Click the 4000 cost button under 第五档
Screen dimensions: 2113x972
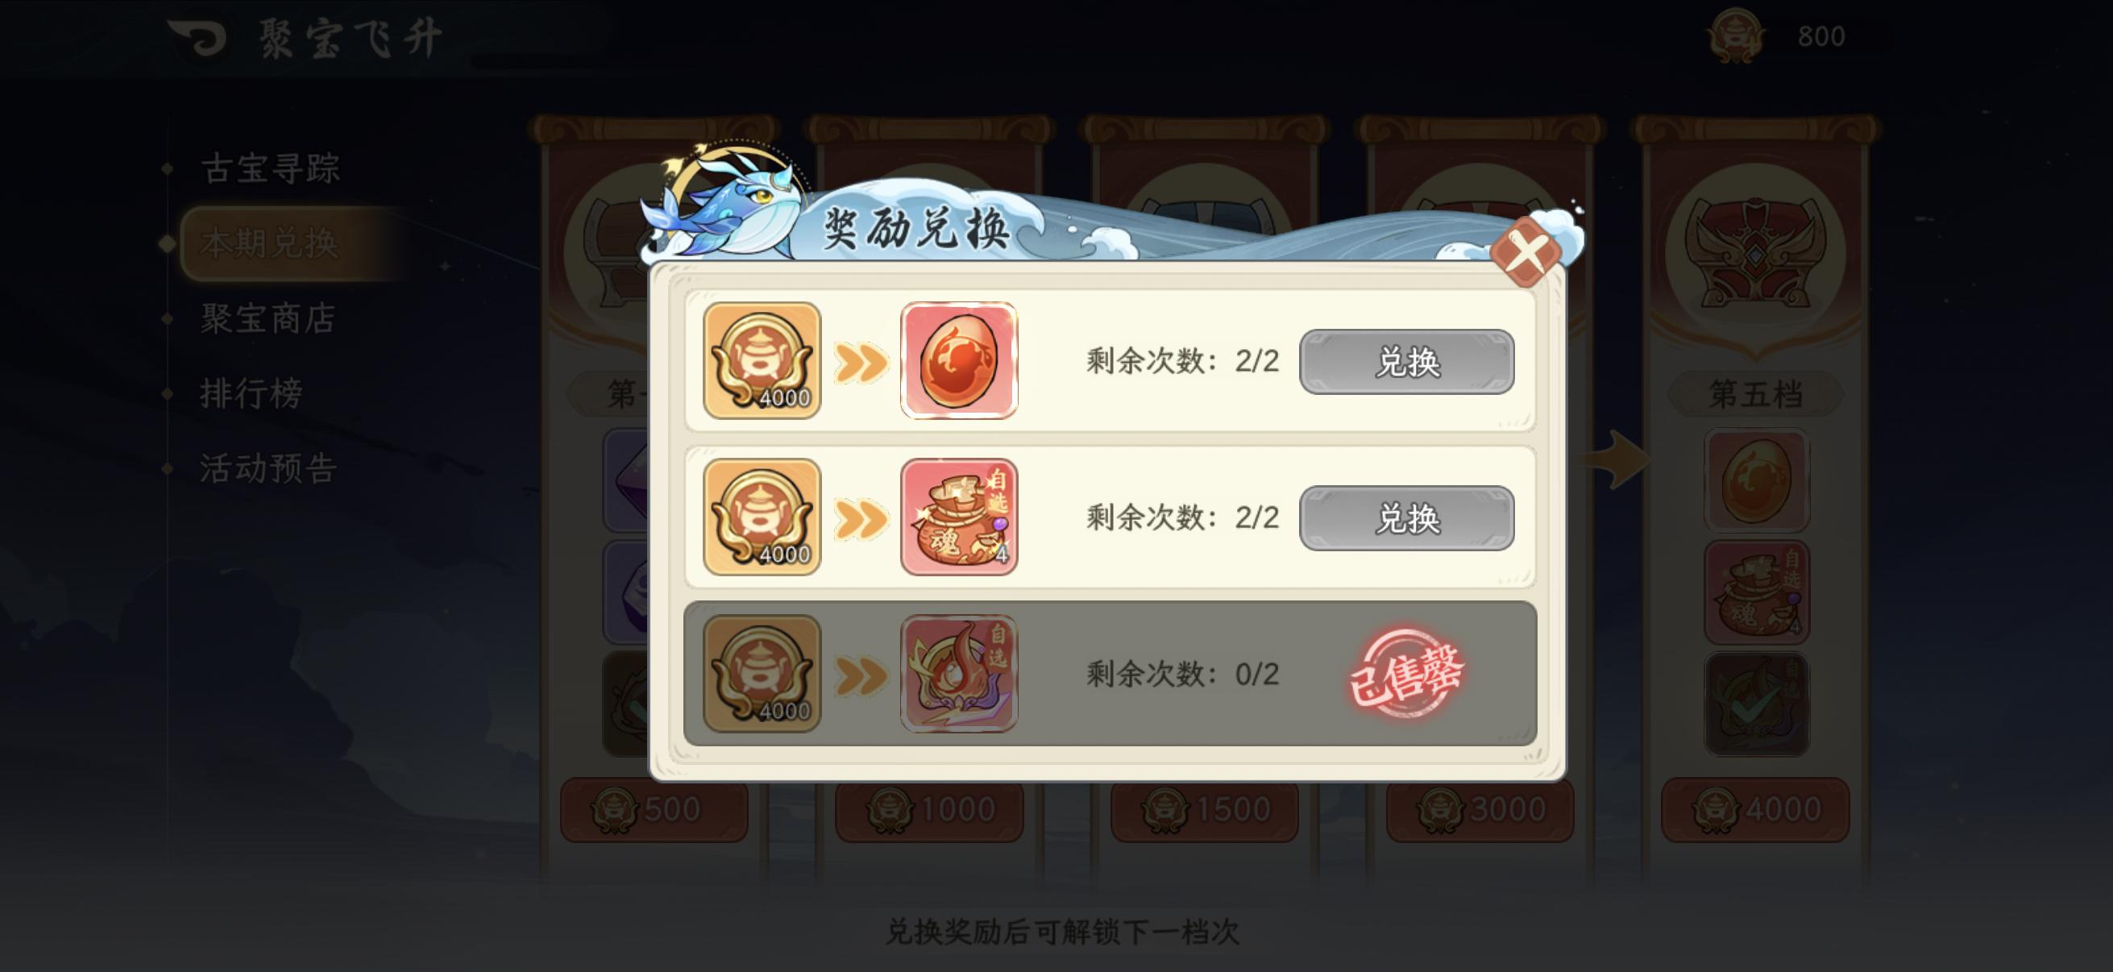[1755, 809]
